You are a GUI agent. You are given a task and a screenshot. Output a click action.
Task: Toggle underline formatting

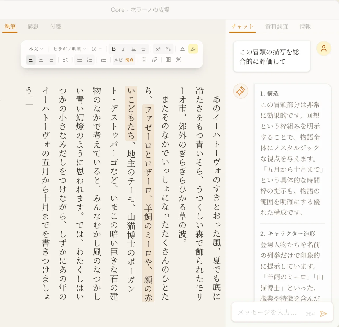pos(133,49)
